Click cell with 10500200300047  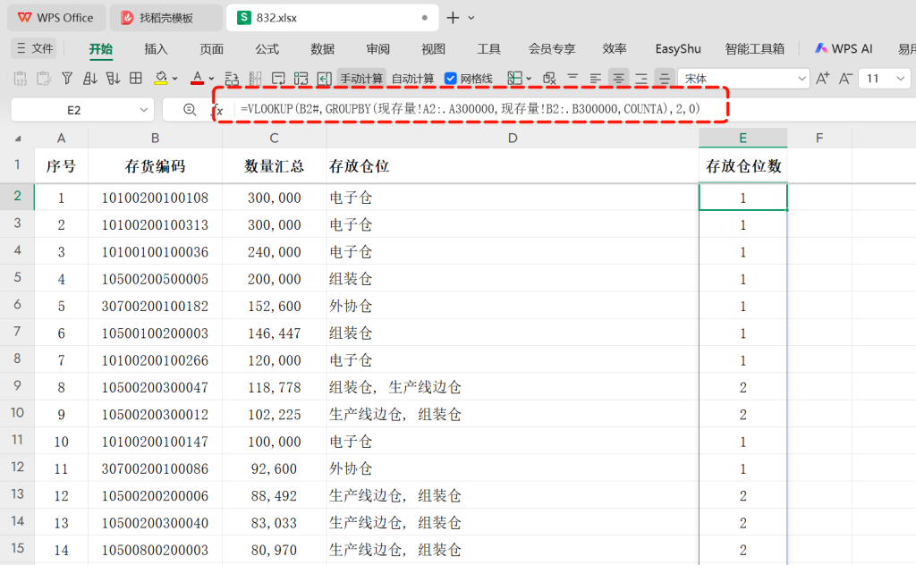[155, 387]
